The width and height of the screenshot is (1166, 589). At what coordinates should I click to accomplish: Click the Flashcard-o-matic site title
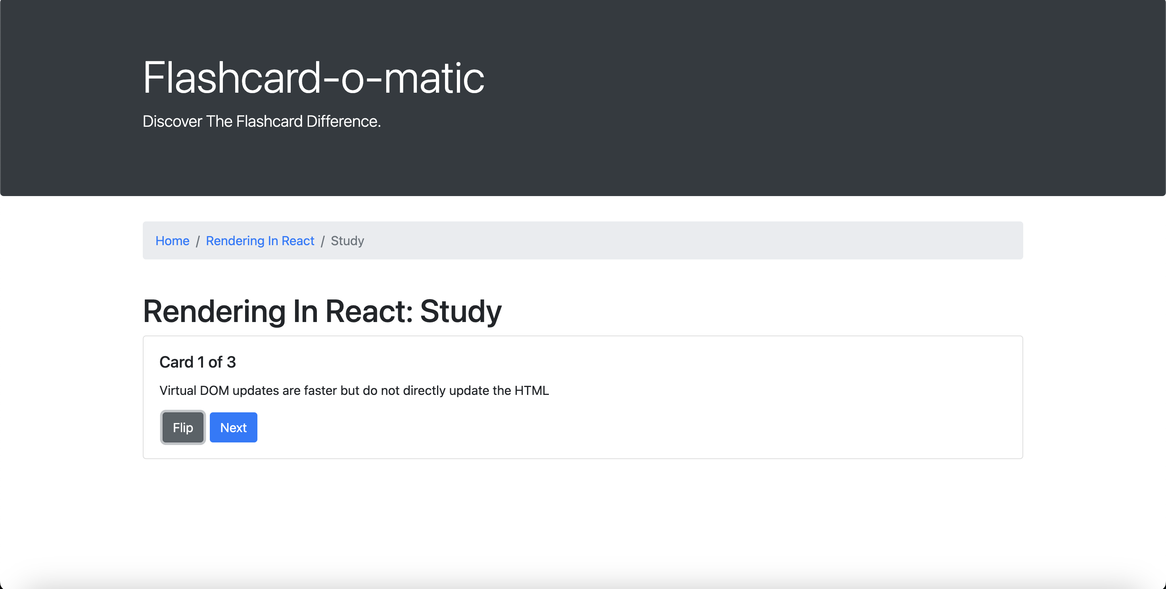coord(313,77)
